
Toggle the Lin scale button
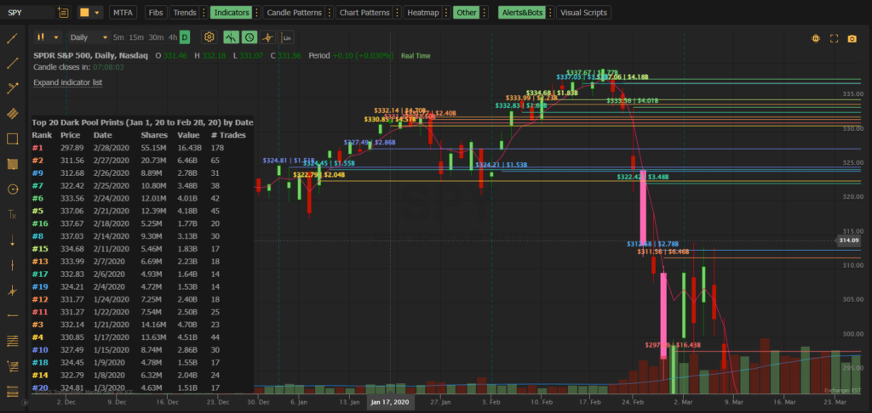tap(286, 37)
